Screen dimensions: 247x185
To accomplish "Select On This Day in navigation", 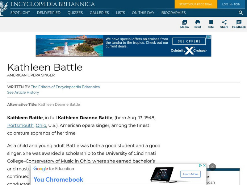I will pos(143,13).
